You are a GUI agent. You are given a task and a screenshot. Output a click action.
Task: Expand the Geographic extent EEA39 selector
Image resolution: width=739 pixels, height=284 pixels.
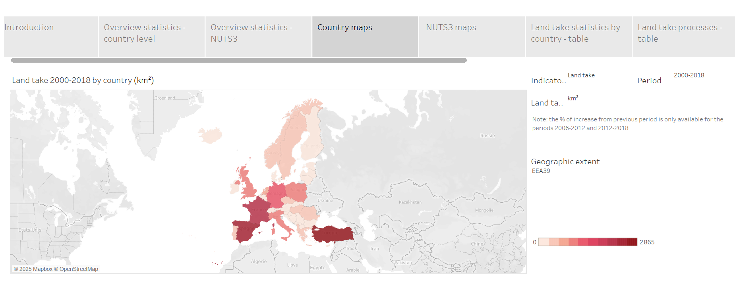(x=541, y=171)
